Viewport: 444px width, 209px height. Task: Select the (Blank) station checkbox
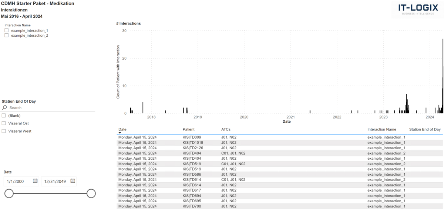[x=4, y=116]
